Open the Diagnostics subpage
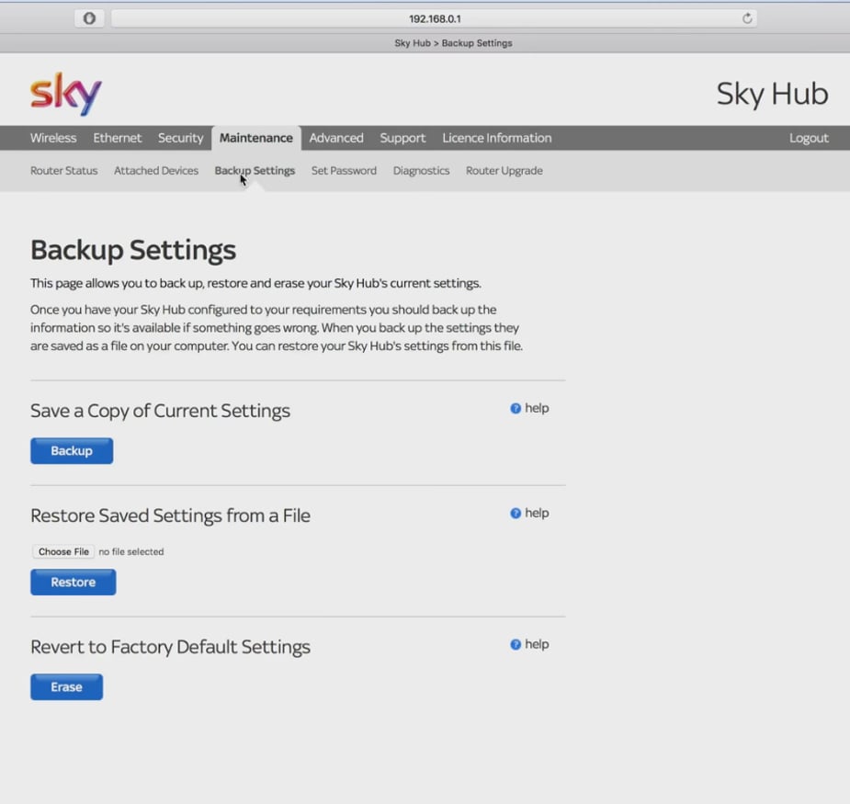This screenshot has width=850, height=804. pos(421,170)
